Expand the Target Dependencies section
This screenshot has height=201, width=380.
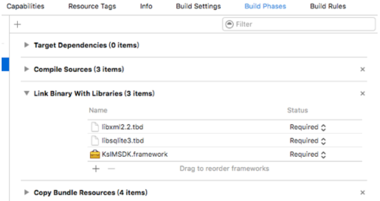(27, 46)
